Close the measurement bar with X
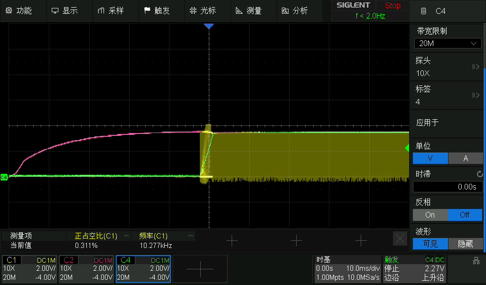 (x=400, y=239)
